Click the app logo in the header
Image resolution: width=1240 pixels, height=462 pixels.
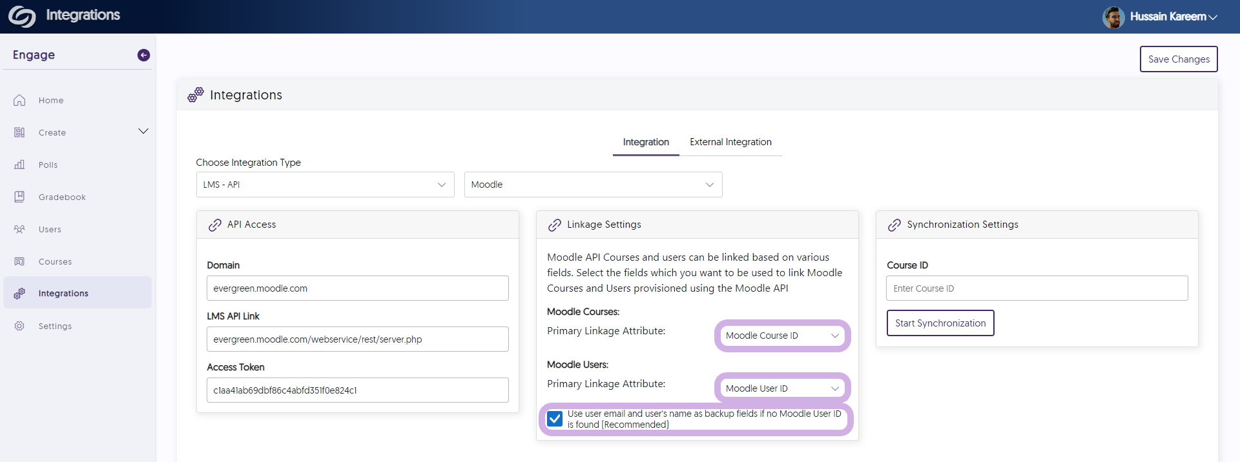(22, 16)
